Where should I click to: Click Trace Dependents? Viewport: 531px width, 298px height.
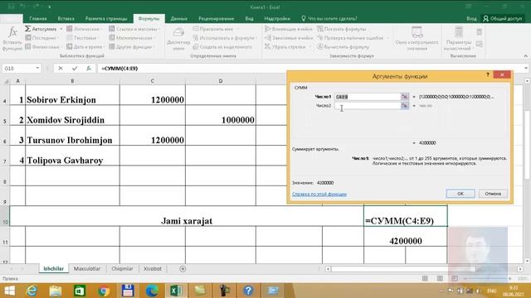[x=288, y=38]
